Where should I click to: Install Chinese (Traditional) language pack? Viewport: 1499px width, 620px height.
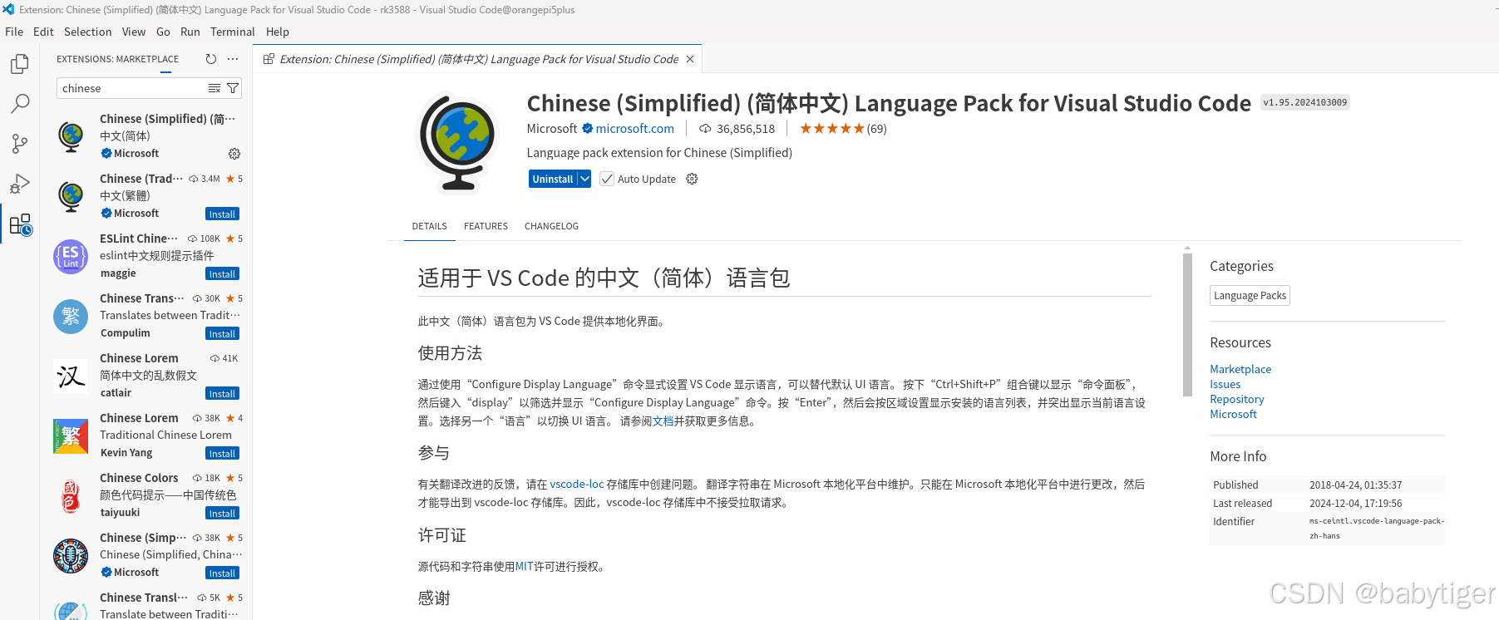coord(222,214)
